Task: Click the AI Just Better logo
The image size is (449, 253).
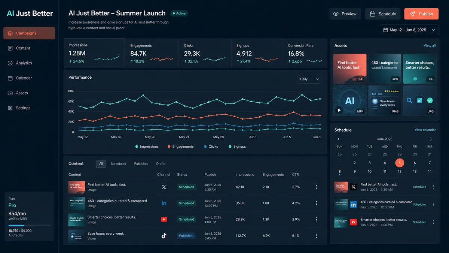Action: (30, 13)
